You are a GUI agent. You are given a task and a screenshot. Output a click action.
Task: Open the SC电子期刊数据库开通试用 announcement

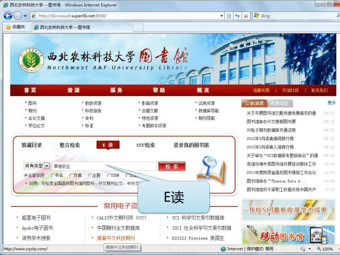[x=271, y=130]
